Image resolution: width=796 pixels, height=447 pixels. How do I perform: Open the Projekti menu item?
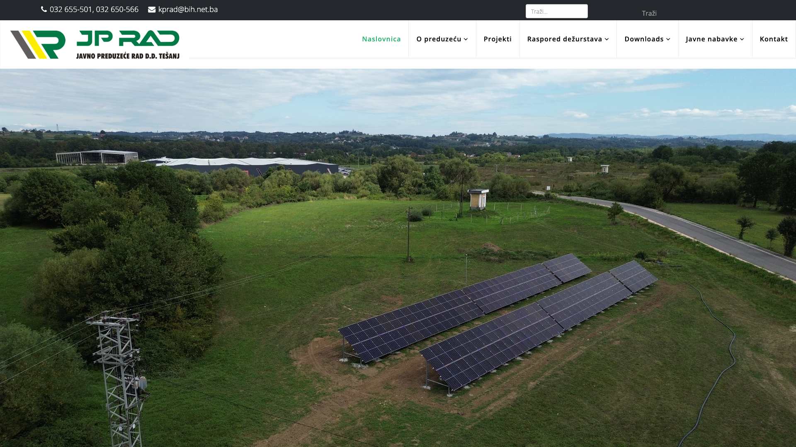point(498,39)
